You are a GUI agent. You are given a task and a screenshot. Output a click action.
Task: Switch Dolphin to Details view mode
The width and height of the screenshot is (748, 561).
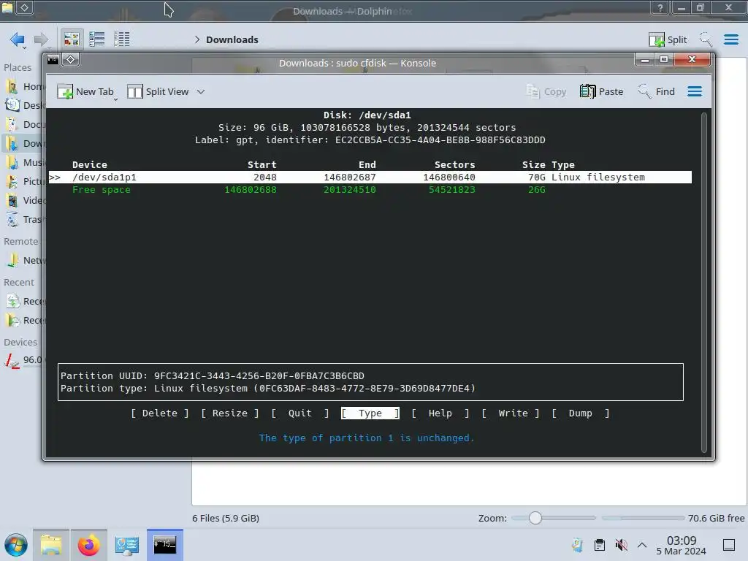pyautogui.click(x=122, y=39)
